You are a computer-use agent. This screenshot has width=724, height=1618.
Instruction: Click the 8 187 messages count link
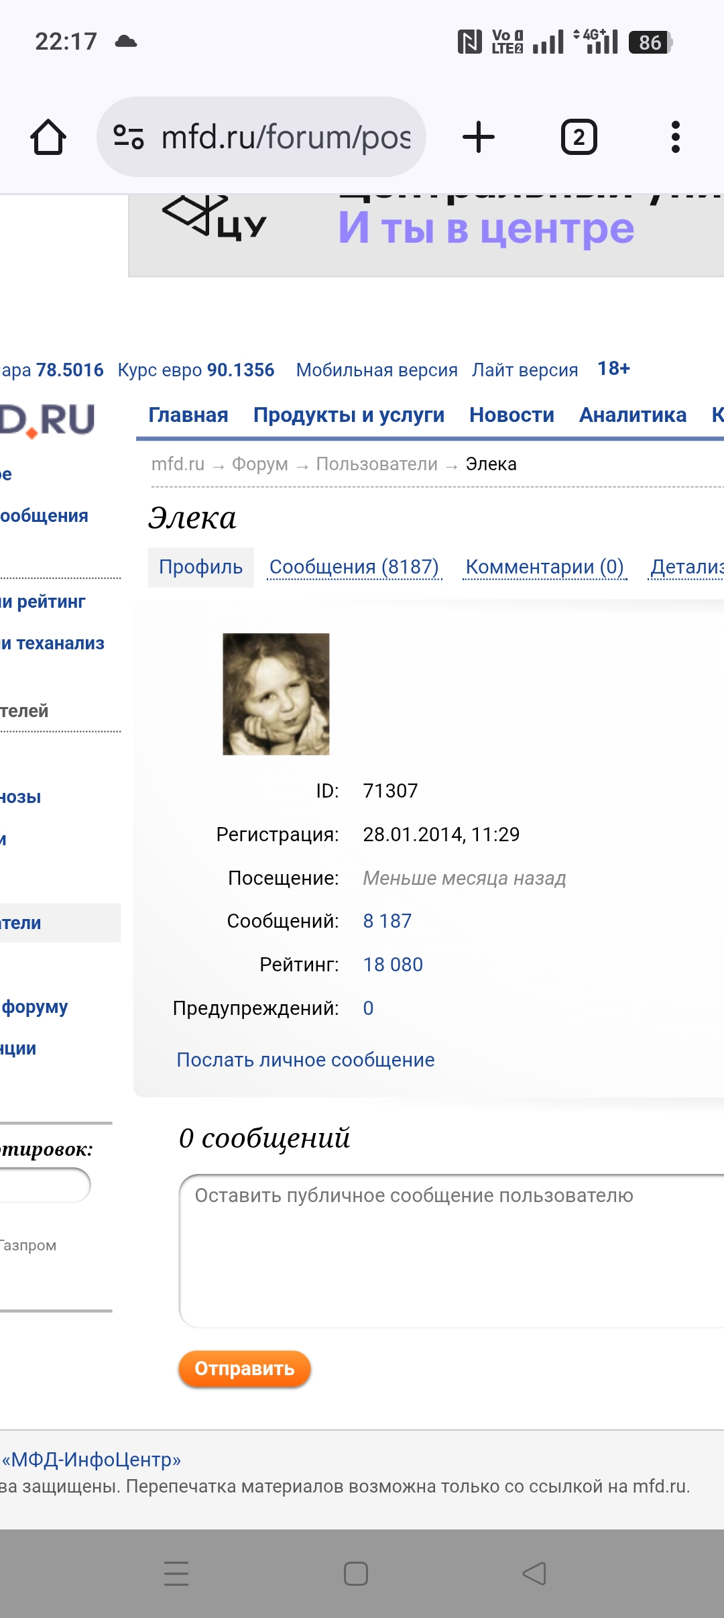(387, 921)
